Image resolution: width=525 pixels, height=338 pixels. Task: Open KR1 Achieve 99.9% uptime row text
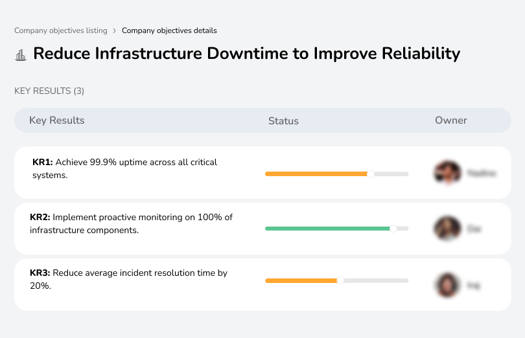point(124,168)
